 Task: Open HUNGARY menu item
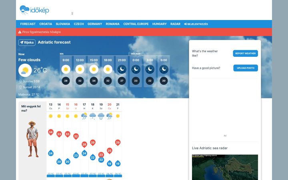160,24
